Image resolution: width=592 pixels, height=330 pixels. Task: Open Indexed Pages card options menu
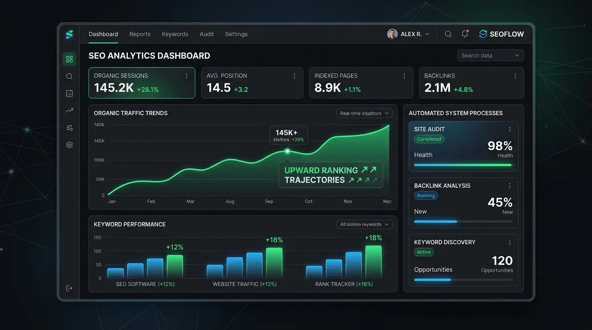pyautogui.click(x=404, y=76)
